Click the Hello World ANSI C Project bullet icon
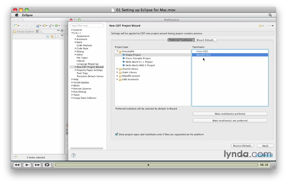287x184 pixels. [124, 65]
